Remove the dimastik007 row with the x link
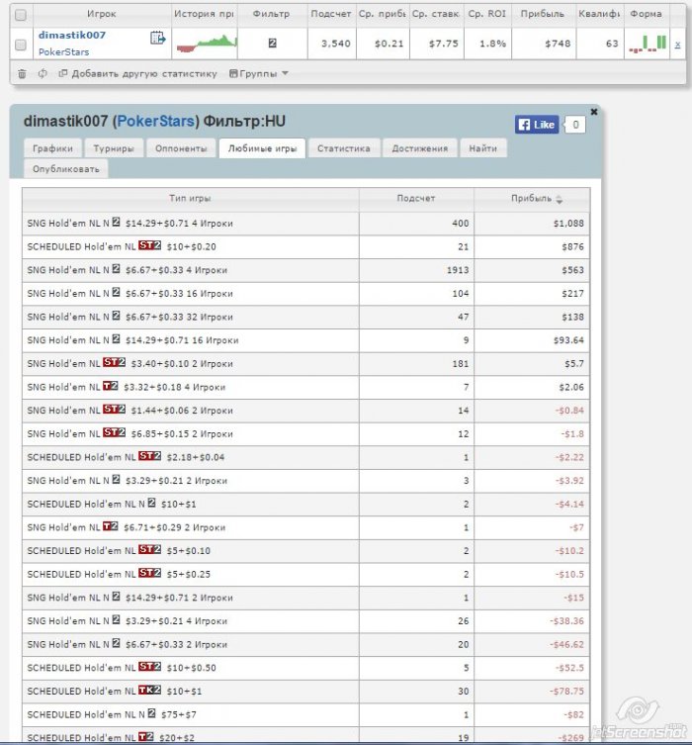Viewport: 692px width, 745px height. click(677, 45)
